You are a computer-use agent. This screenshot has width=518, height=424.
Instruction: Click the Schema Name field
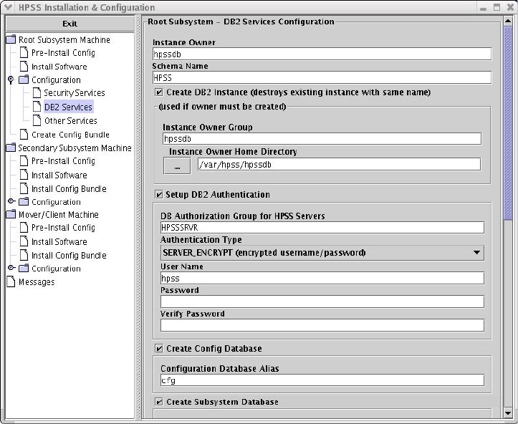pos(322,78)
